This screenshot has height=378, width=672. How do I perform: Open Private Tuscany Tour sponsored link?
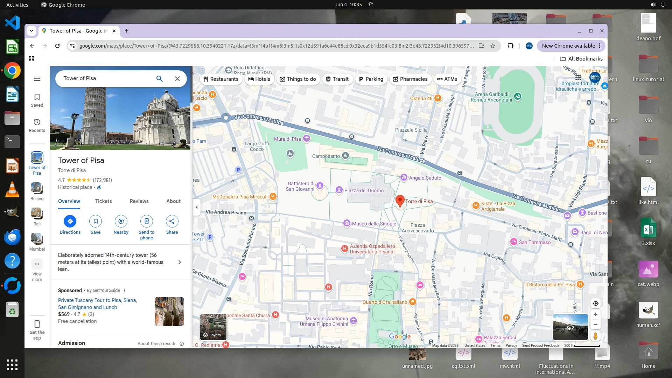pos(97,304)
